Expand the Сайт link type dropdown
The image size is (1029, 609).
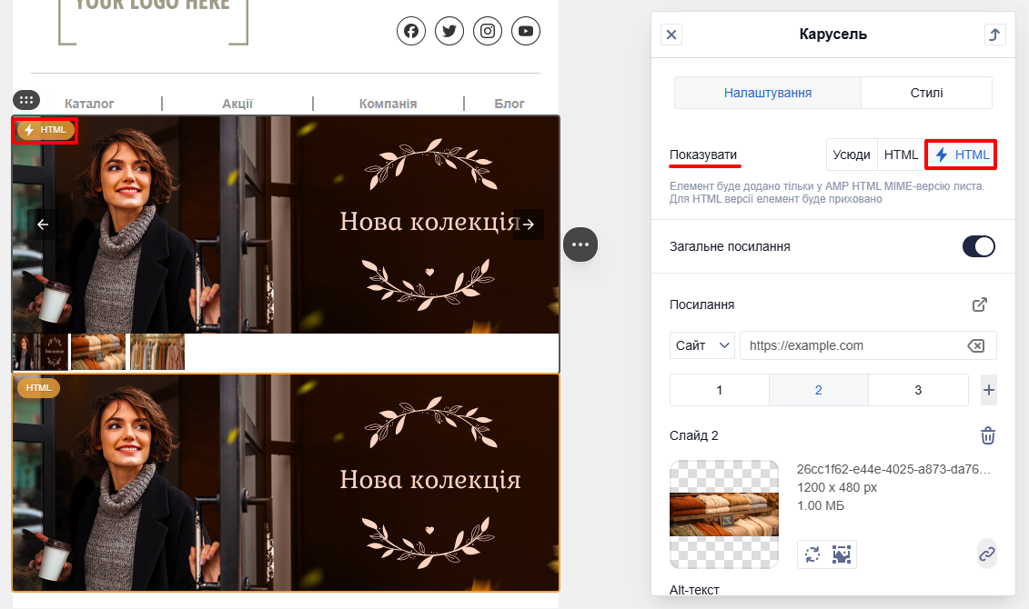point(702,345)
